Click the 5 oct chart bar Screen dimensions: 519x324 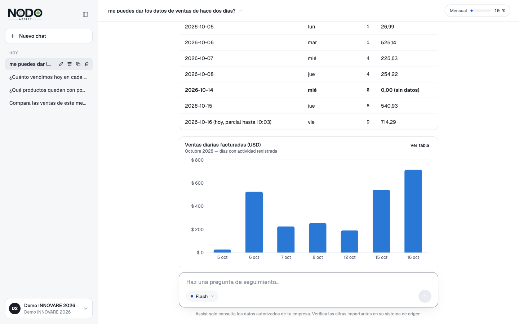(x=222, y=251)
